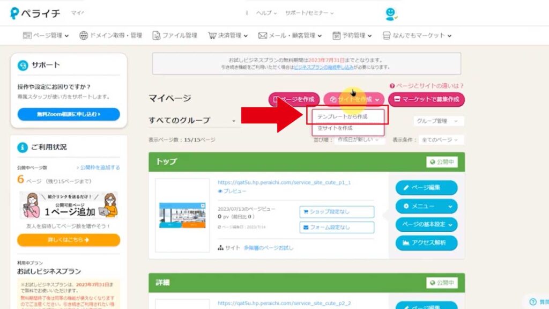Open ファイル管理 in the navigation bar
549x309 pixels.
175,35
